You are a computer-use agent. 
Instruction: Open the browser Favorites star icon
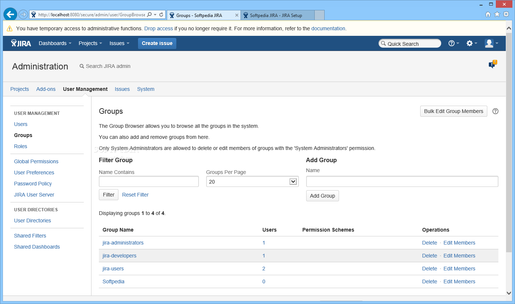(x=497, y=14)
